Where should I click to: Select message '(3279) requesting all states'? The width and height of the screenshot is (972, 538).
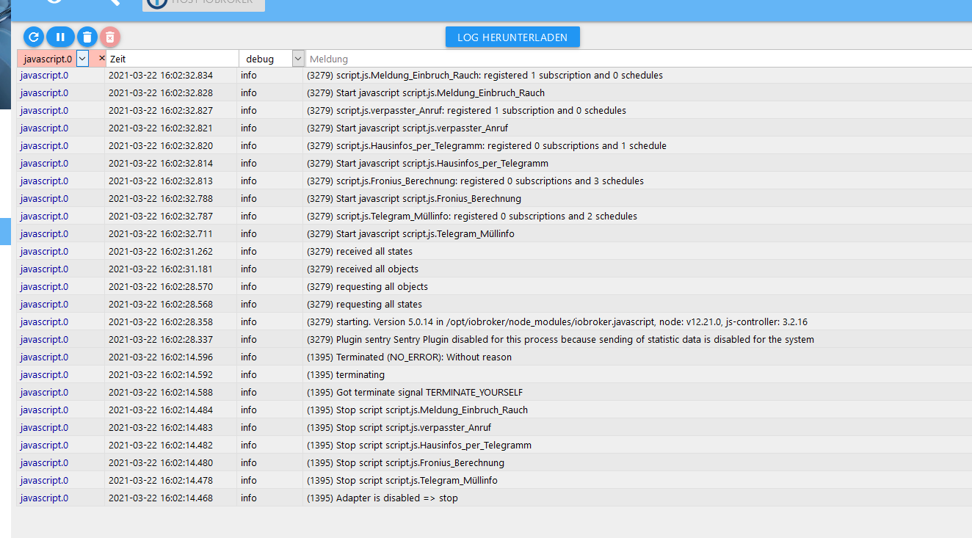pos(364,305)
